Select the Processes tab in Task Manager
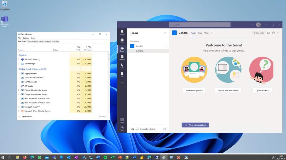 point(22,42)
